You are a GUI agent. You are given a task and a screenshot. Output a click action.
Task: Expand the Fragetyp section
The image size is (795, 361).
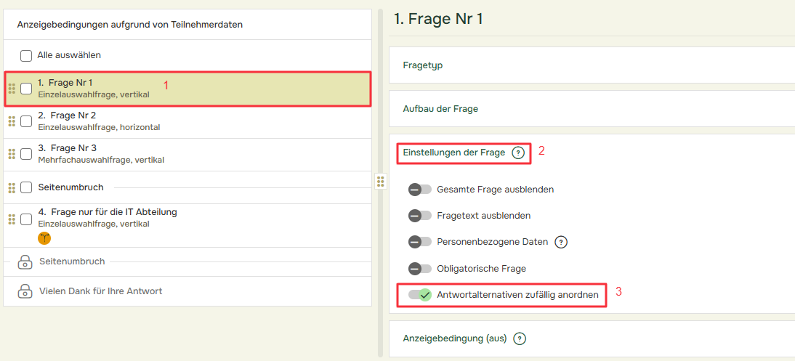pos(592,65)
